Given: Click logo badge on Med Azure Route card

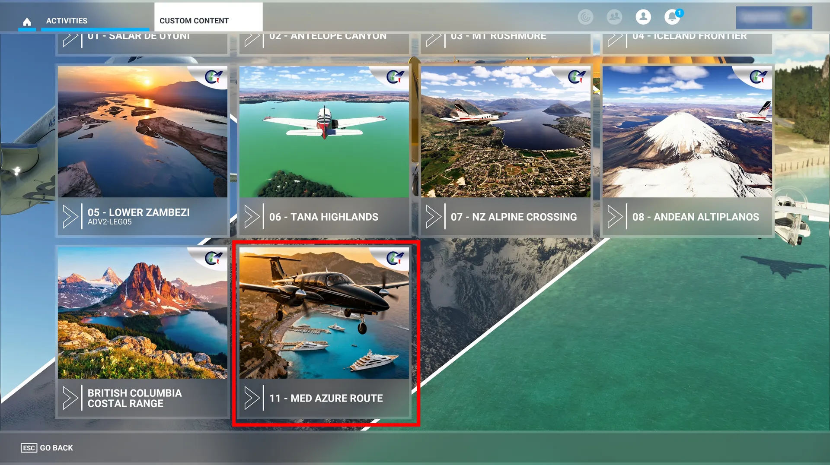Looking at the screenshot, I should 395,258.
